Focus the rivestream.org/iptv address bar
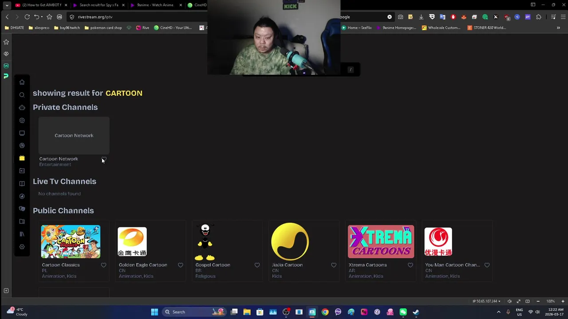The height and width of the screenshot is (319, 568). coord(138,17)
